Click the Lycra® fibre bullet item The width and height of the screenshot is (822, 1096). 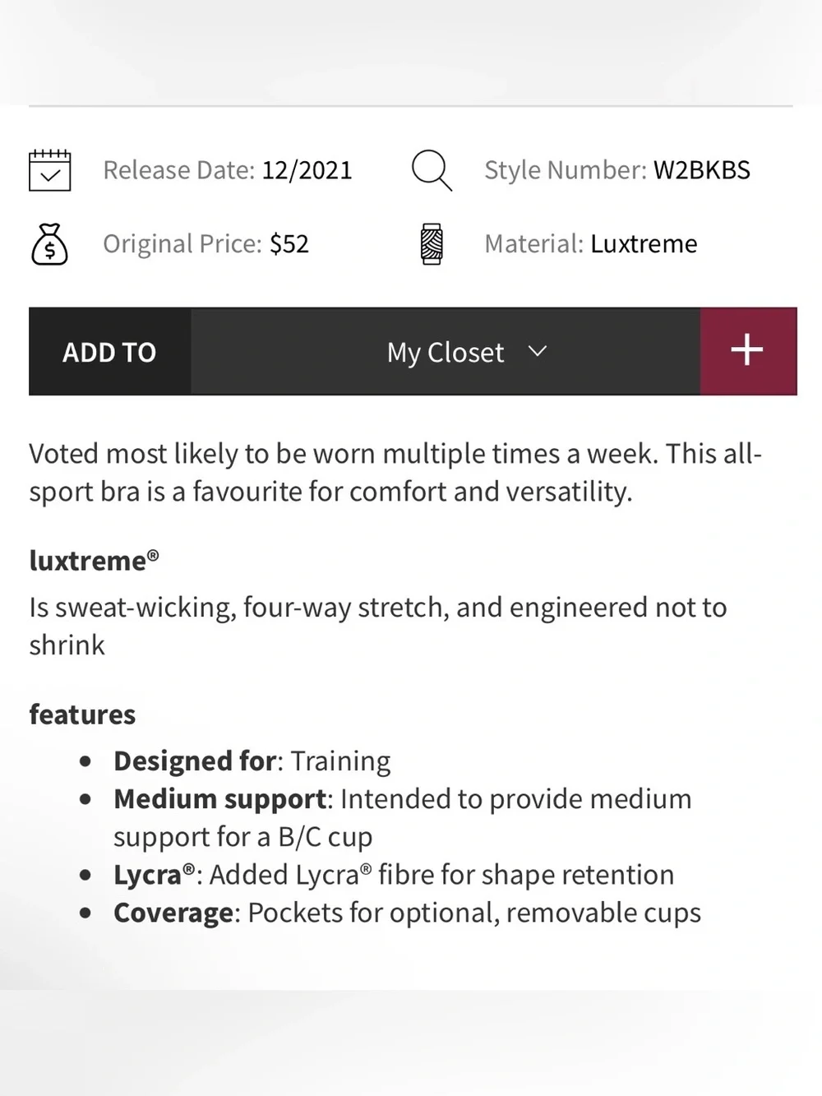coord(394,875)
